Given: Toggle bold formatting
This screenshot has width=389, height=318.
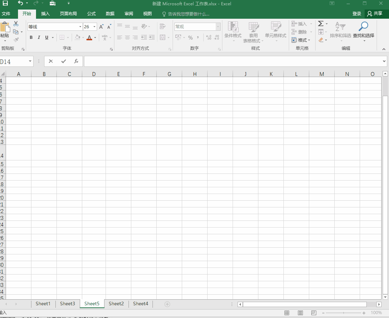Looking at the screenshot, I should pos(31,37).
